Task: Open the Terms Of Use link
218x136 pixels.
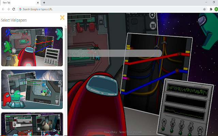Action: tap(125, 132)
